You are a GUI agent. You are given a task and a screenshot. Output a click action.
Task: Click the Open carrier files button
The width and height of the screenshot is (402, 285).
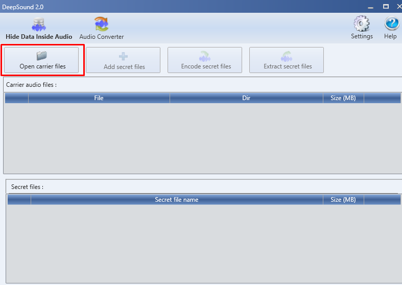pyautogui.click(x=41, y=60)
